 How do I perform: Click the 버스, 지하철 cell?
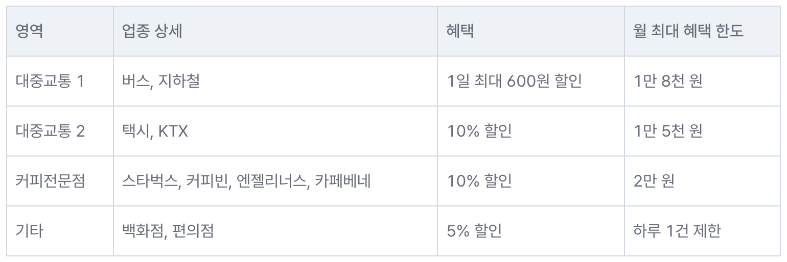(275, 81)
